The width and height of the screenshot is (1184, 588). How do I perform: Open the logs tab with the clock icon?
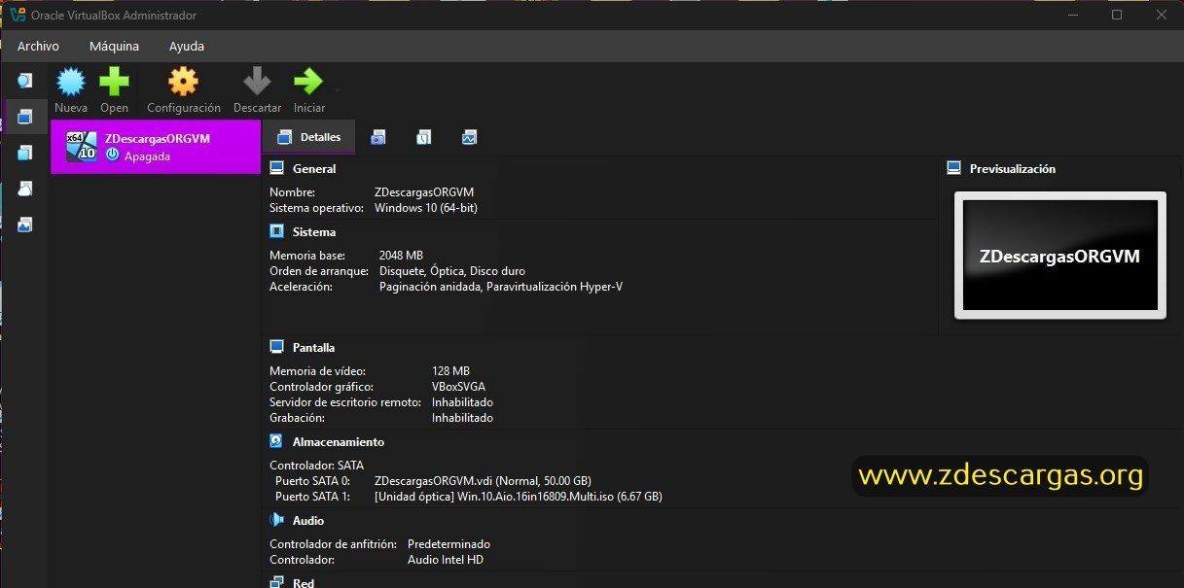424,138
